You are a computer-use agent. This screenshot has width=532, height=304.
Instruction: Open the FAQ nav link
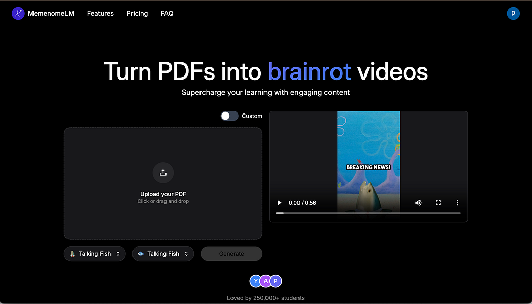pos(167,13)
